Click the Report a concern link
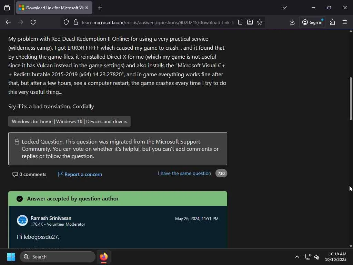The width and height of the screenshot is (353, 265). (80, 174)
